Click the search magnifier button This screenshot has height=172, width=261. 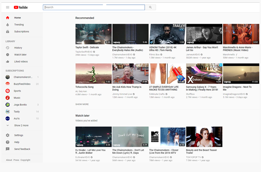(150, 7)
